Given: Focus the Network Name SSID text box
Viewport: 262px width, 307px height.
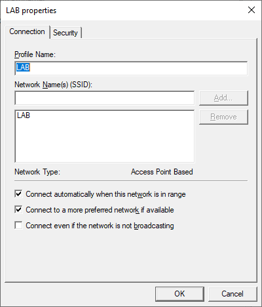Looking at the screenshot, I should pos(104,98).
